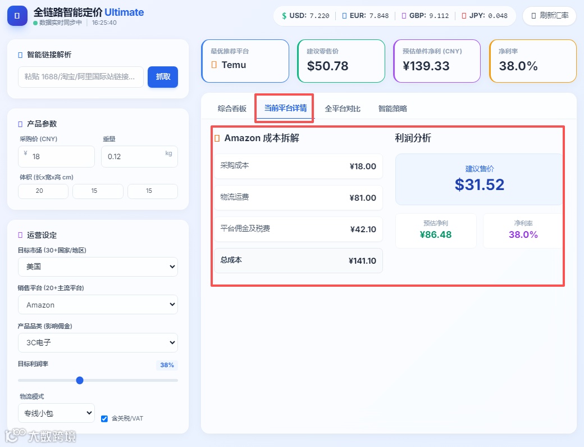Click the 目标利润率 slider handle
Image resolution: width=584 pixels, height=447 pixels.
pos(80,380)
